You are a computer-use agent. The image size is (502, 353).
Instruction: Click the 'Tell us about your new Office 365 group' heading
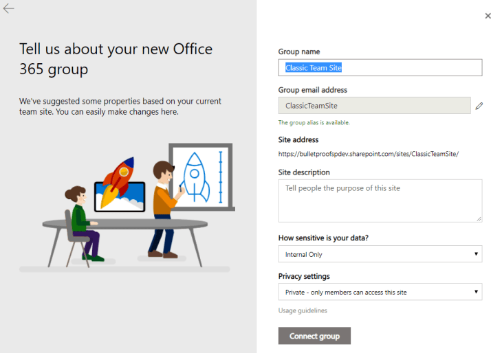coord(116,59)
